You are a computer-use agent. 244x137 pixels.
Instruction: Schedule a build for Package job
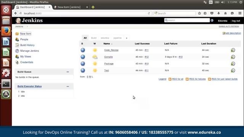pyautogui.click(x=233, y=64)
